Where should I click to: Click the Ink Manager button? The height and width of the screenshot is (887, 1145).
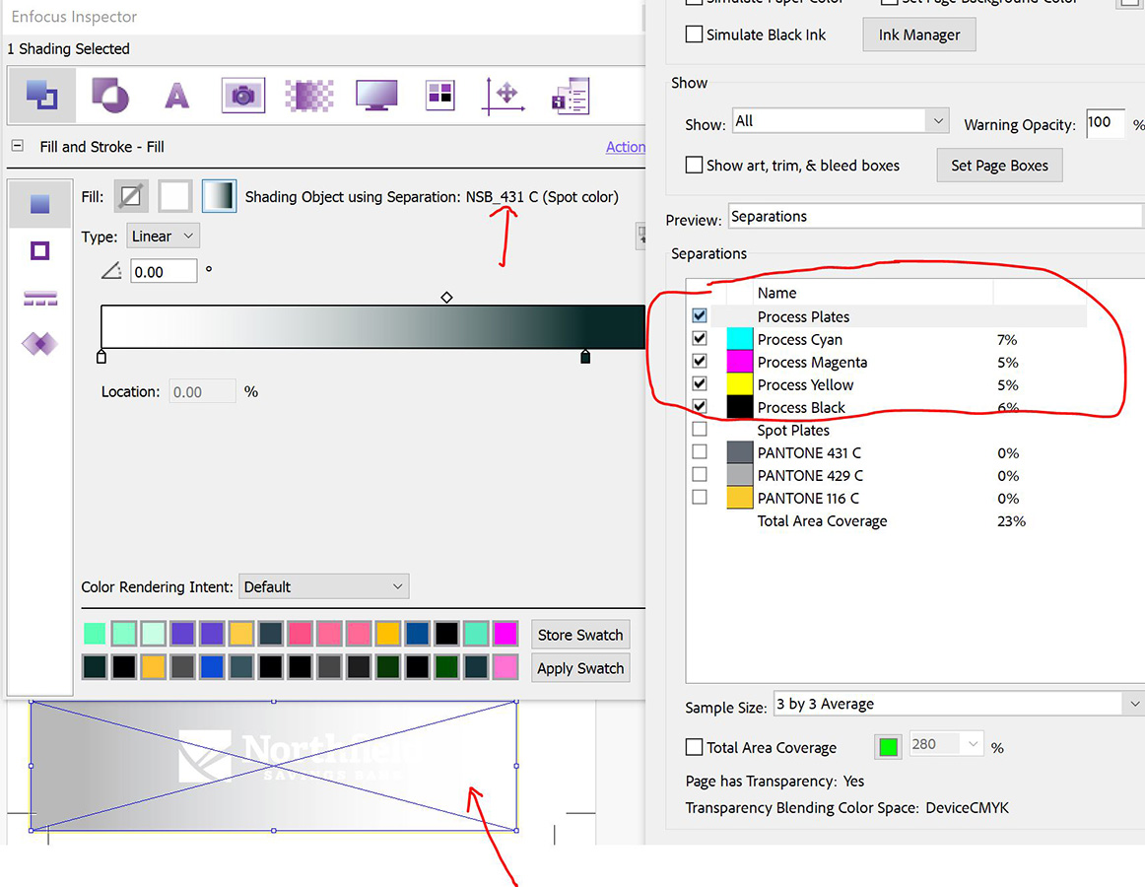pyautogui.click(x=919, y=34)
